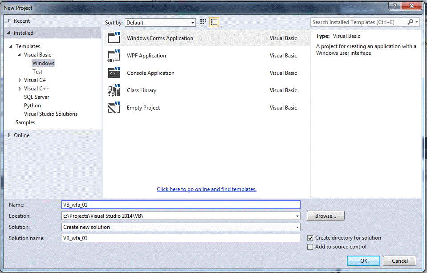Collapse the Visual Basic tree node
Viewport: 427px width, 273px height.
(x=19, y=55)
